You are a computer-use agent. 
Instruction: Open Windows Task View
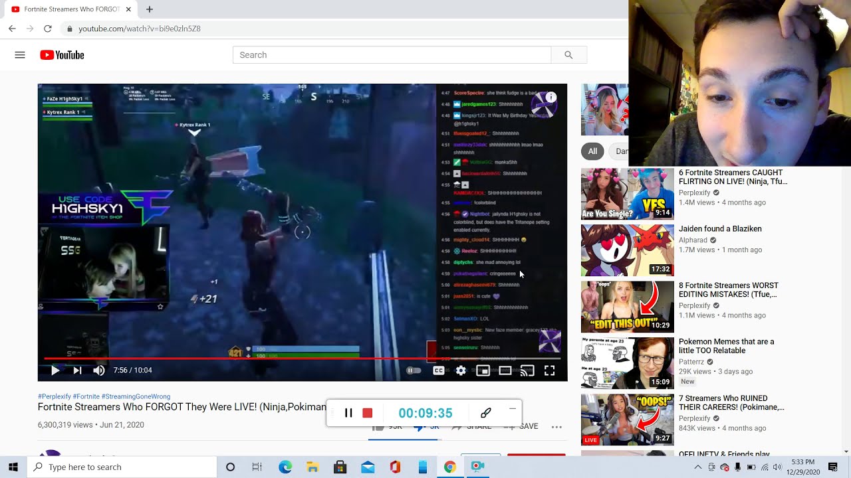257,467
